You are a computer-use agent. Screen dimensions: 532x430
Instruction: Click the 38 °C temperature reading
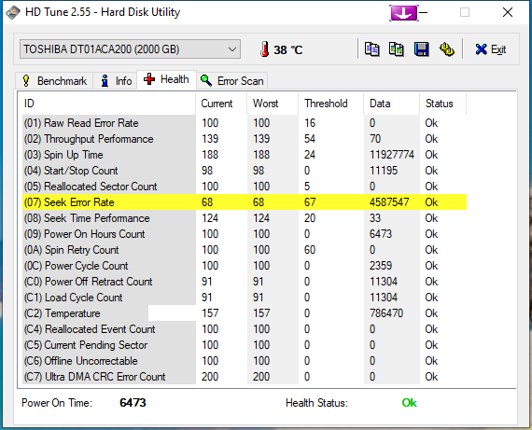(287, 50)
